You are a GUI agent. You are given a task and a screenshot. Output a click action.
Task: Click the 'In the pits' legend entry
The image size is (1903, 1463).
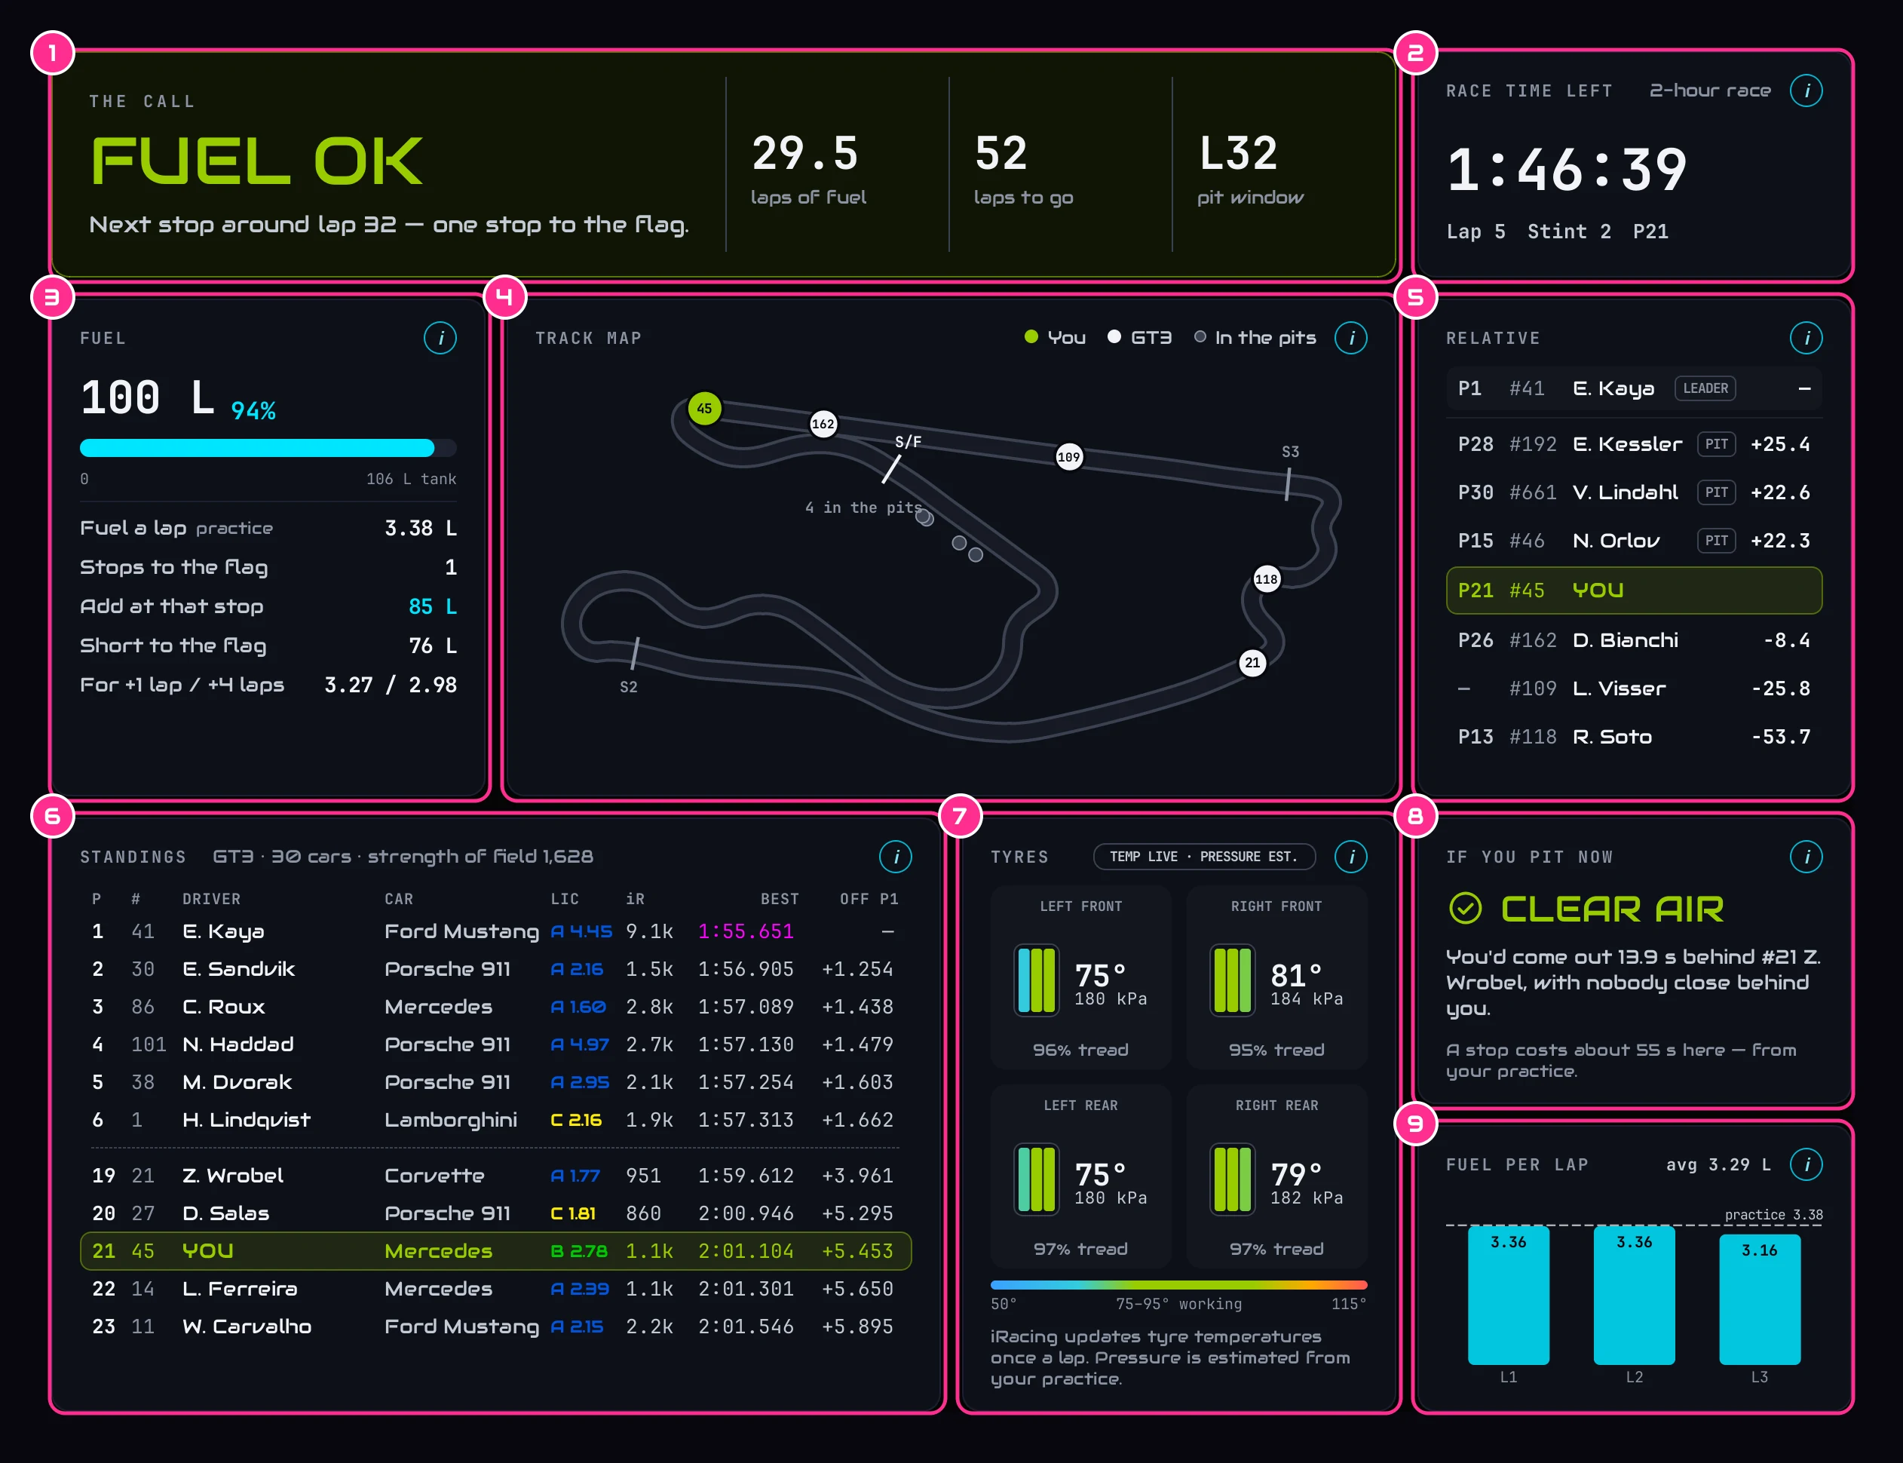coord(1255,338)
